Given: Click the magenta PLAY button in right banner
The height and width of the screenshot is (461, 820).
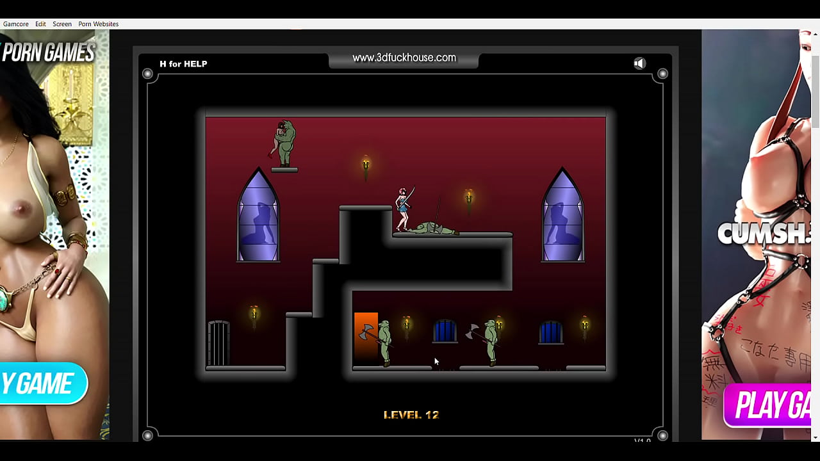Looking at the screenshot, I should [769, 405].
